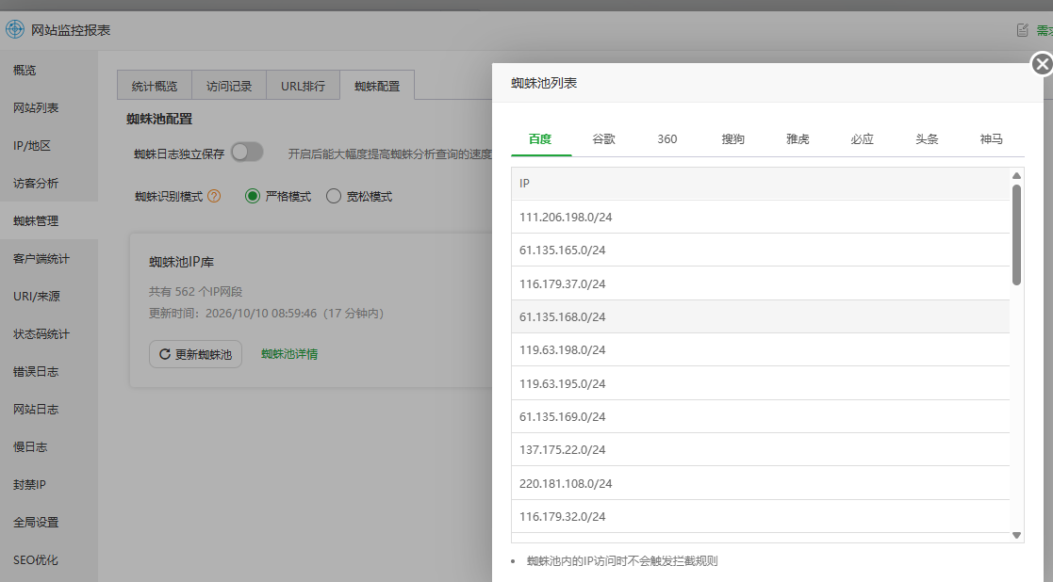Select the row 111.206.198.0/24
1053x582 pixels.
click(761, 217)
